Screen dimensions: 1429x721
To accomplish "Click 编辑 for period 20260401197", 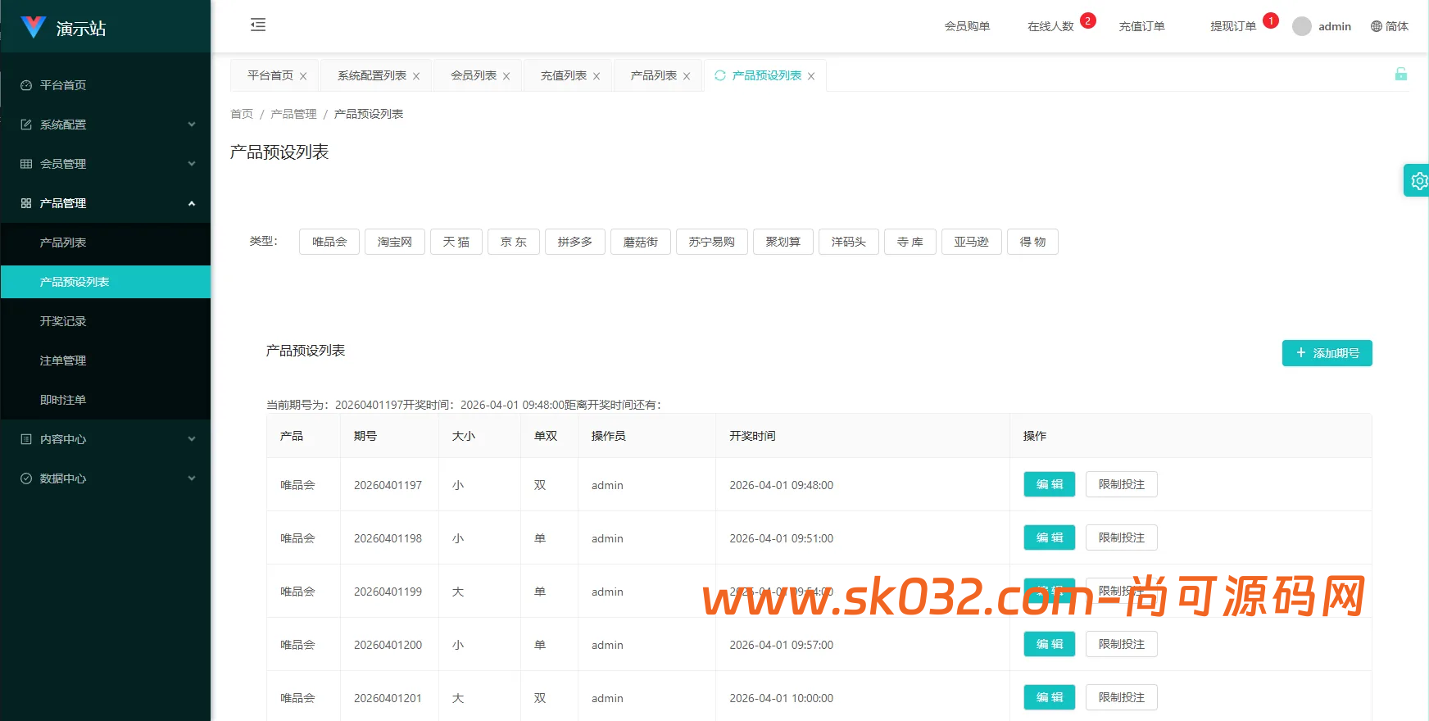I will [1050, 484].
